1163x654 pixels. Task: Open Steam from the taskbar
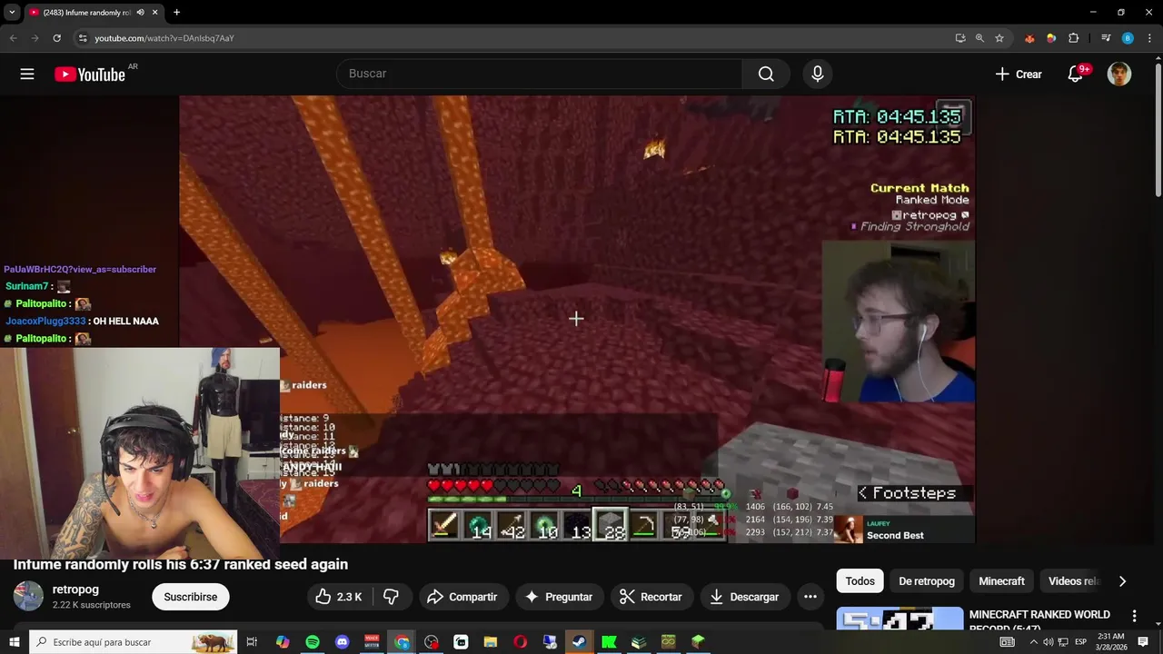[579, 642]
